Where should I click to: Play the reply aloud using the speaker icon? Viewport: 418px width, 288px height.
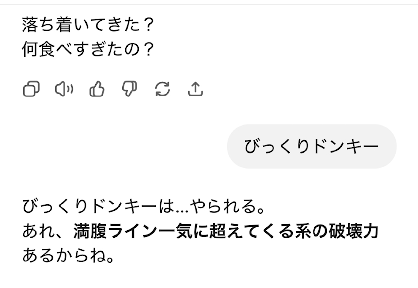[x=63, y=90]
